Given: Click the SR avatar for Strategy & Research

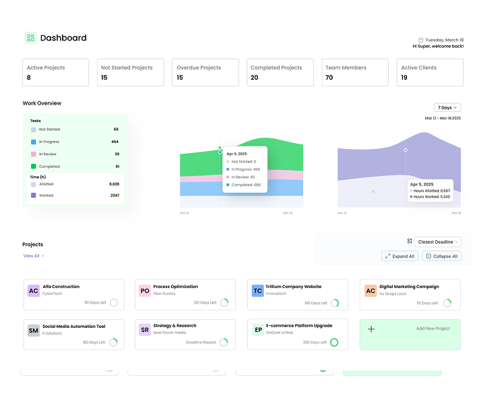Looking at the screenshot, I should pos(145,330).
